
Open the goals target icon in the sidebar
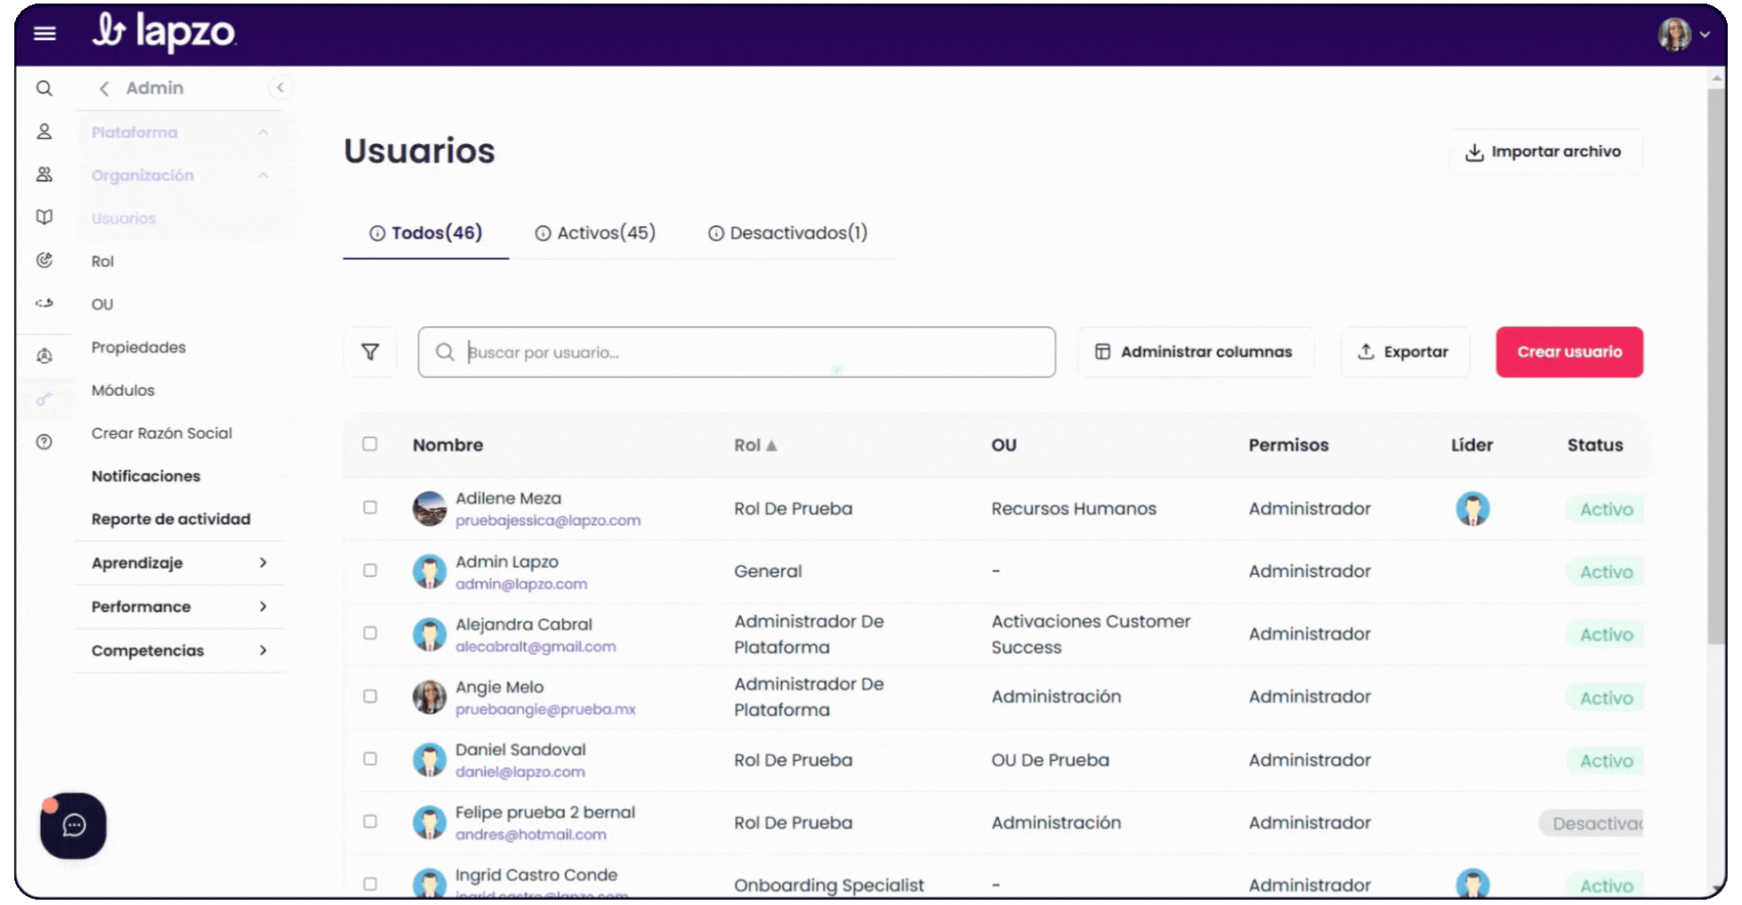tap(44, 261)
